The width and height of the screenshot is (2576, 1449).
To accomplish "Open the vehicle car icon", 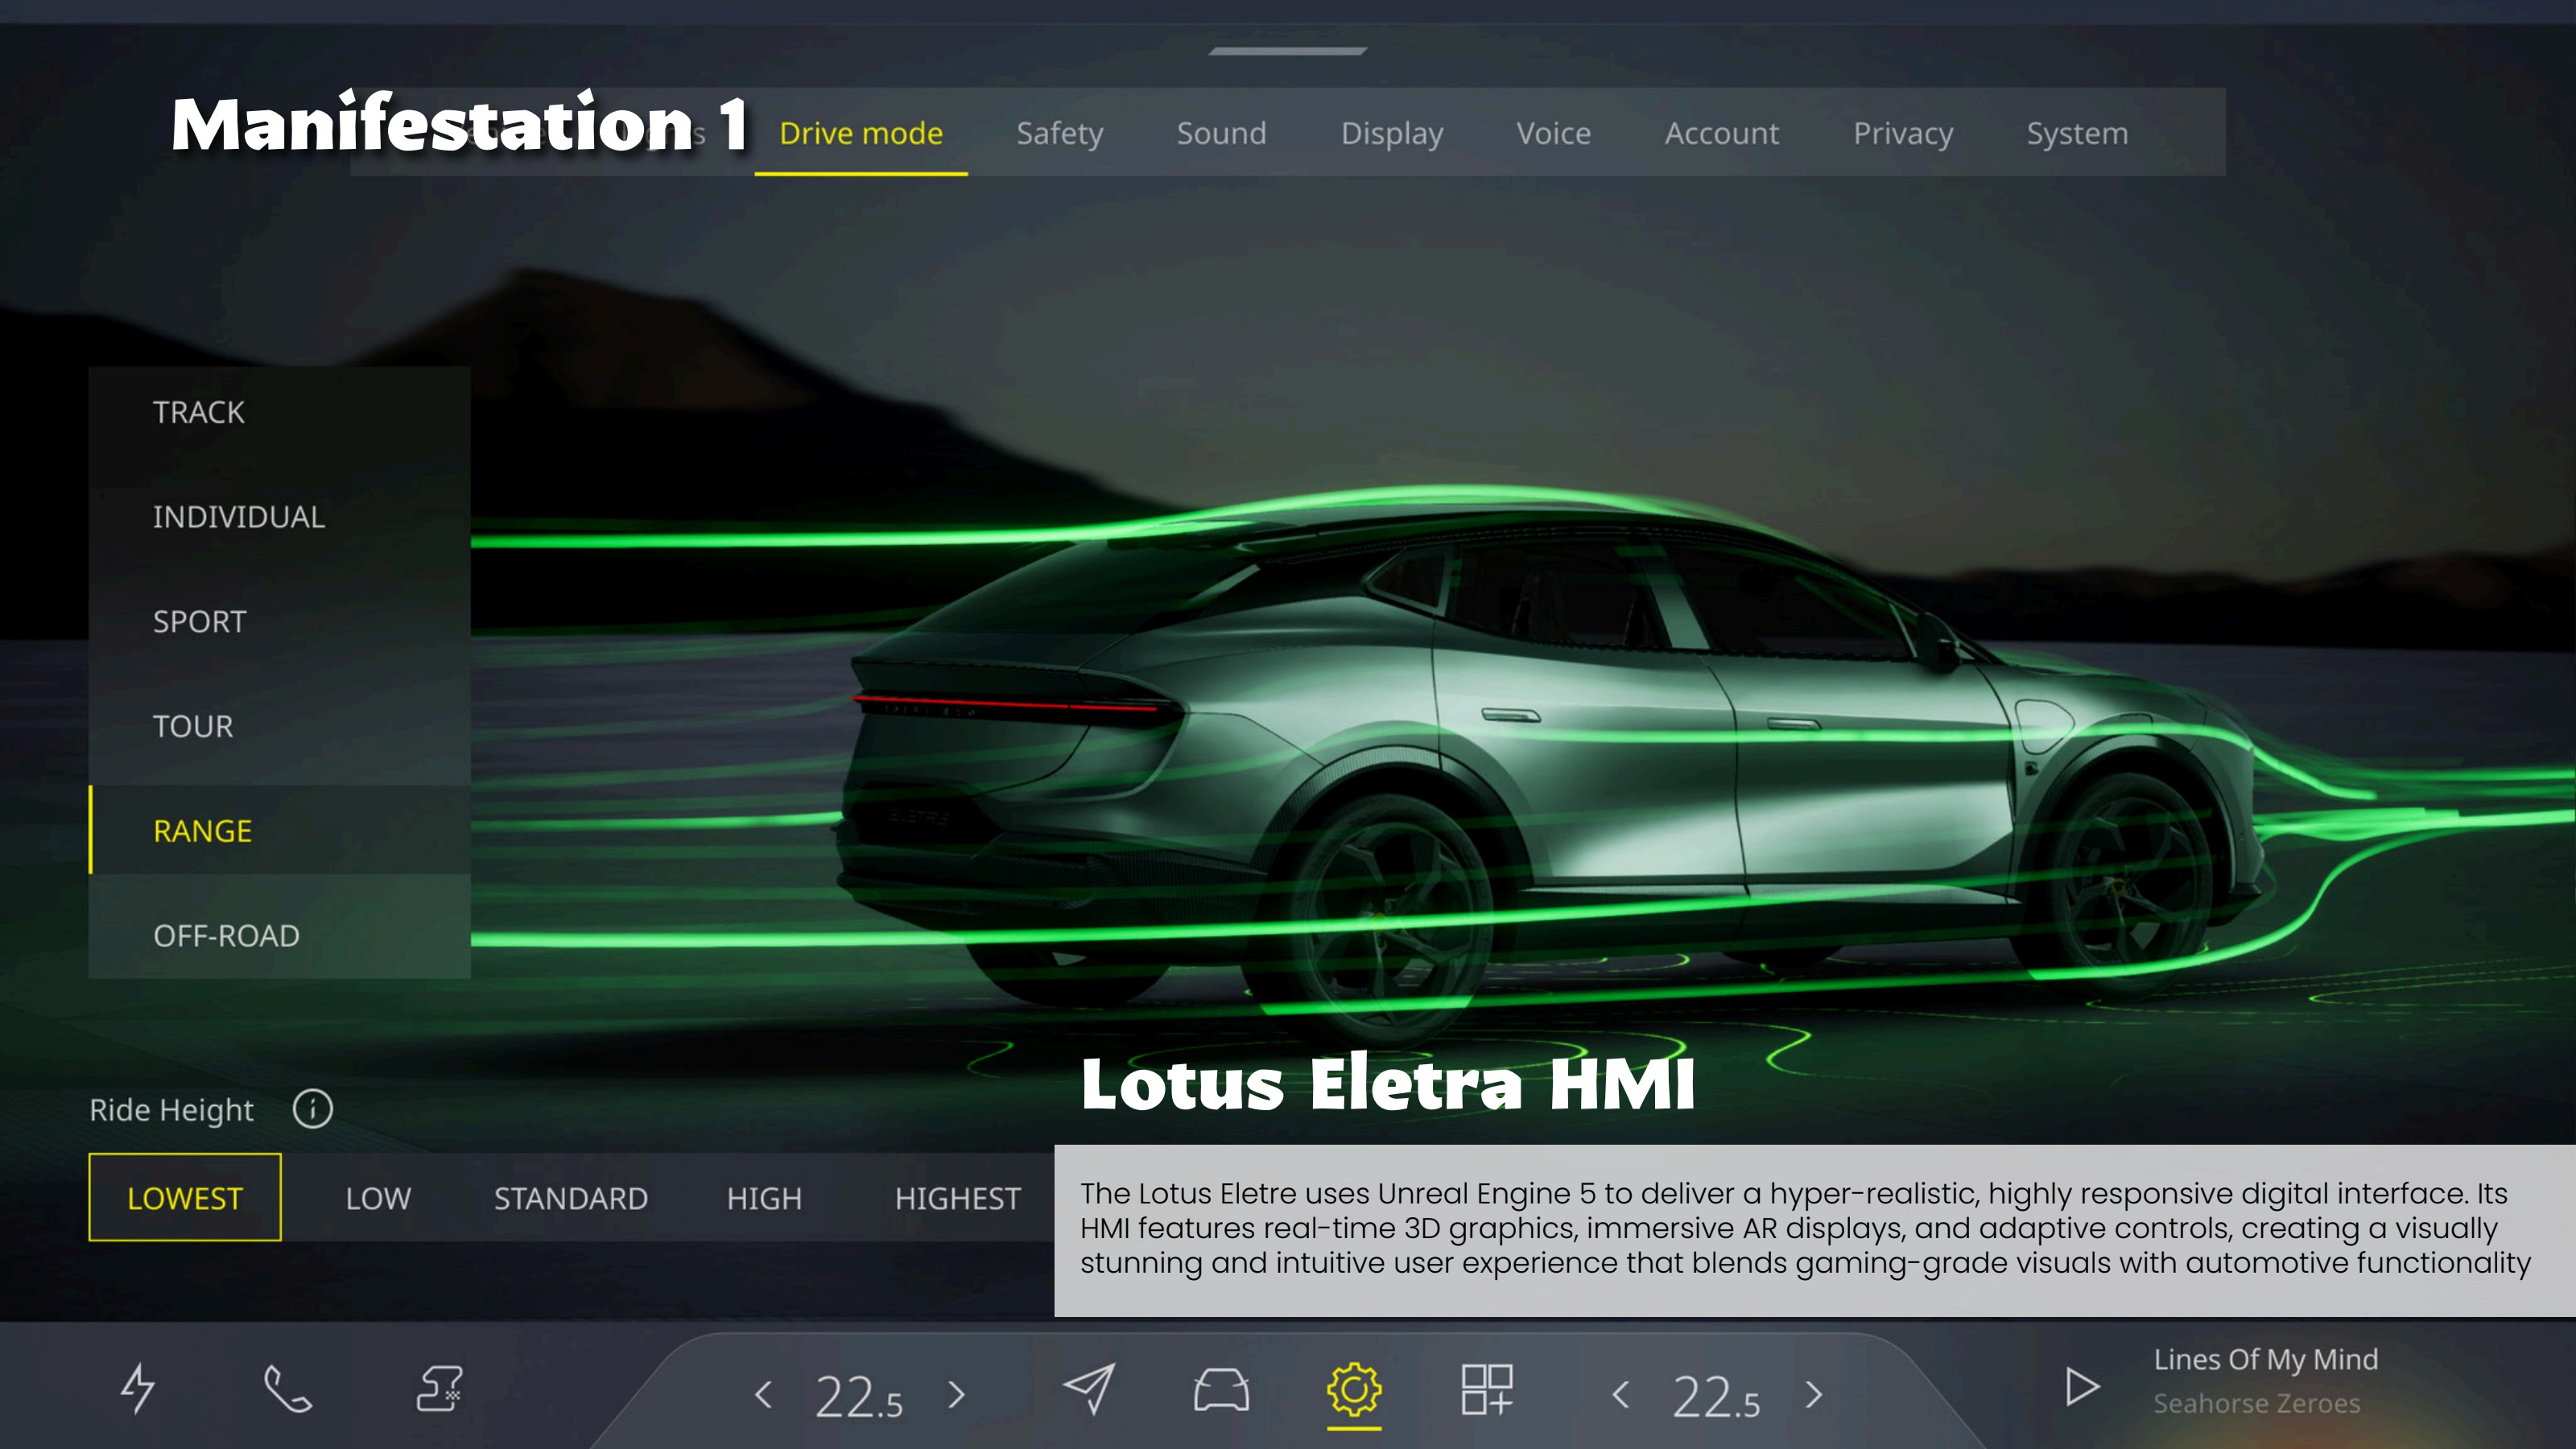I will click(1221, 1390).
